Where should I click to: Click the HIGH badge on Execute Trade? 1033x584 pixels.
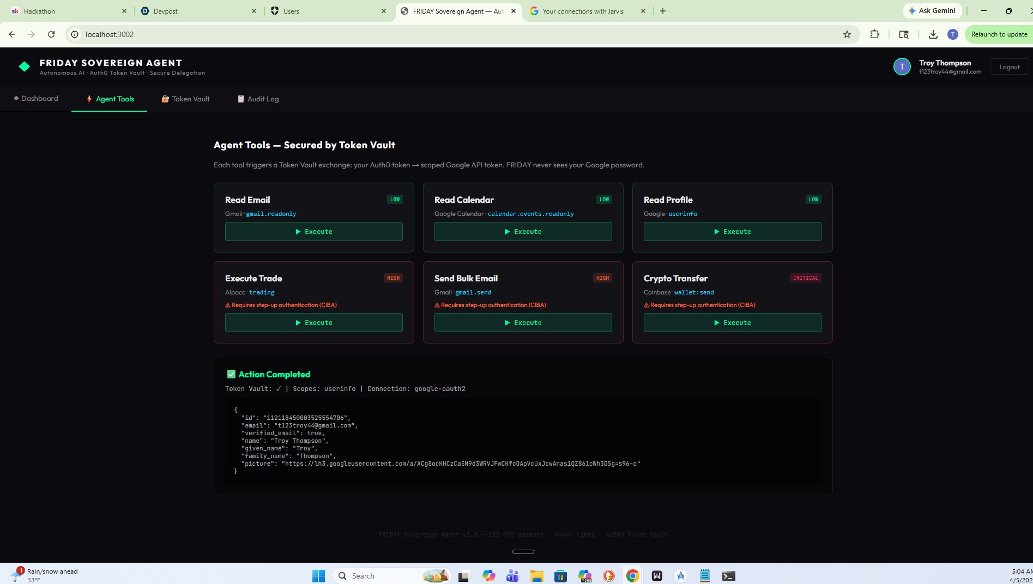[x=394, y=278]
